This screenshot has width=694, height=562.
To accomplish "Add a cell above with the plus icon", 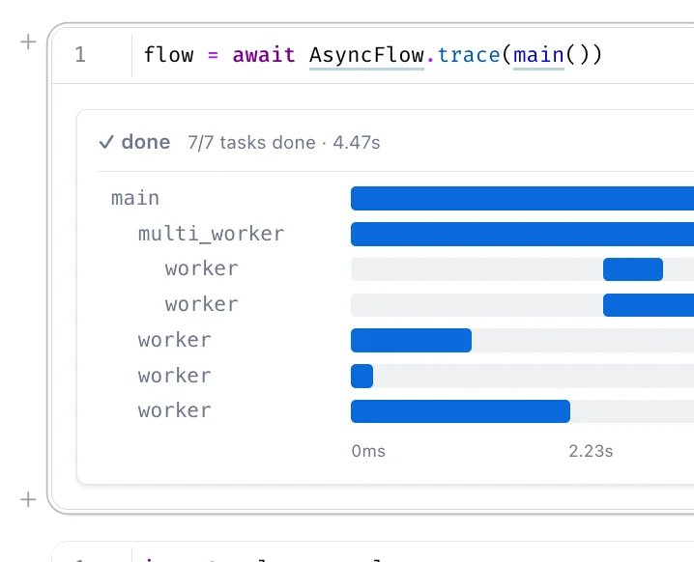I will click(28, 42).
